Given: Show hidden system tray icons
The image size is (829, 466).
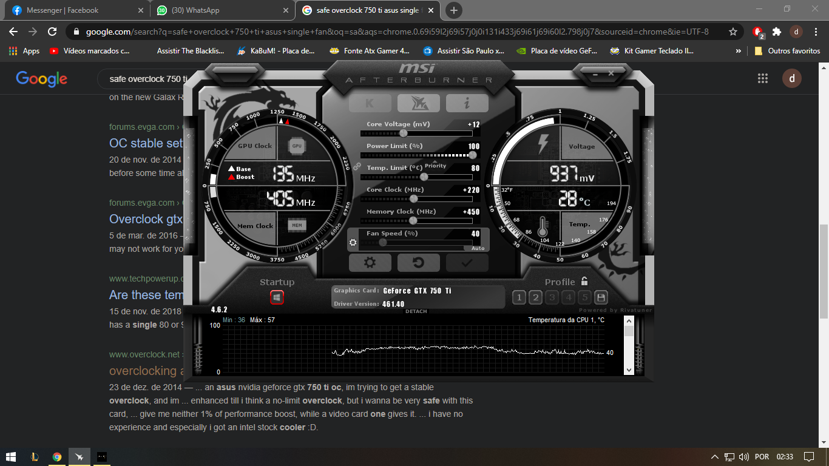Looking at the screenshot, I should (x=714, y=456).
